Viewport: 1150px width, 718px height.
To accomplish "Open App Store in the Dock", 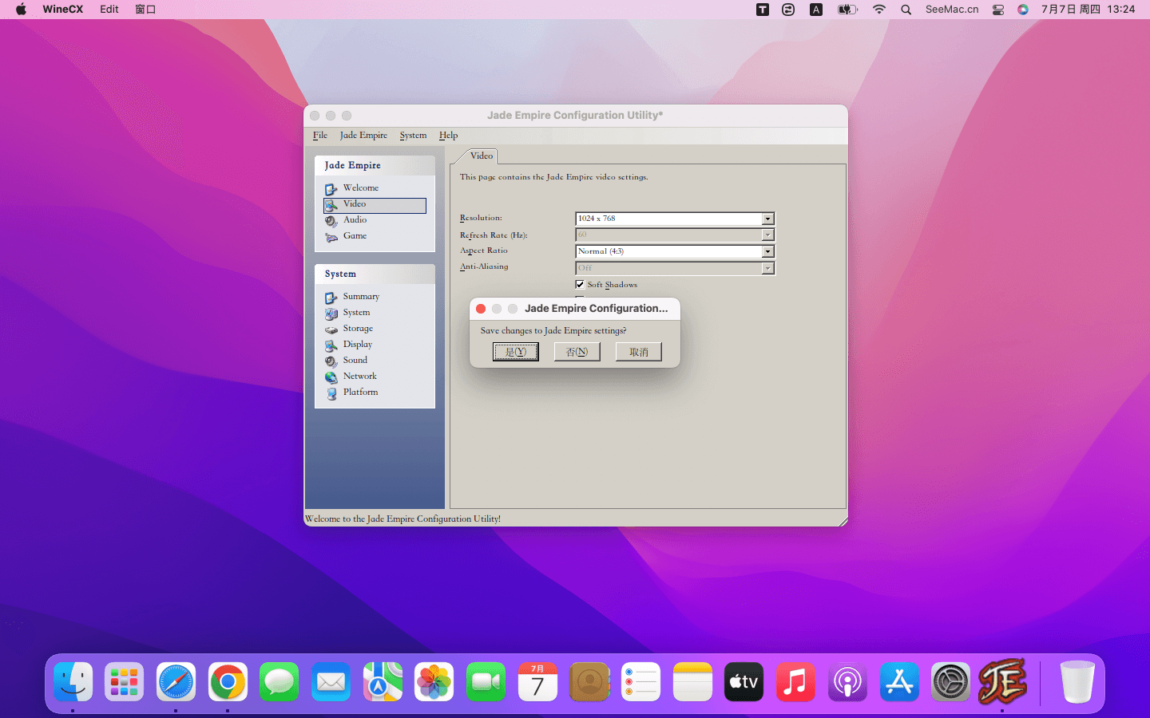I will pyautogui.click(x=899, y=682).
